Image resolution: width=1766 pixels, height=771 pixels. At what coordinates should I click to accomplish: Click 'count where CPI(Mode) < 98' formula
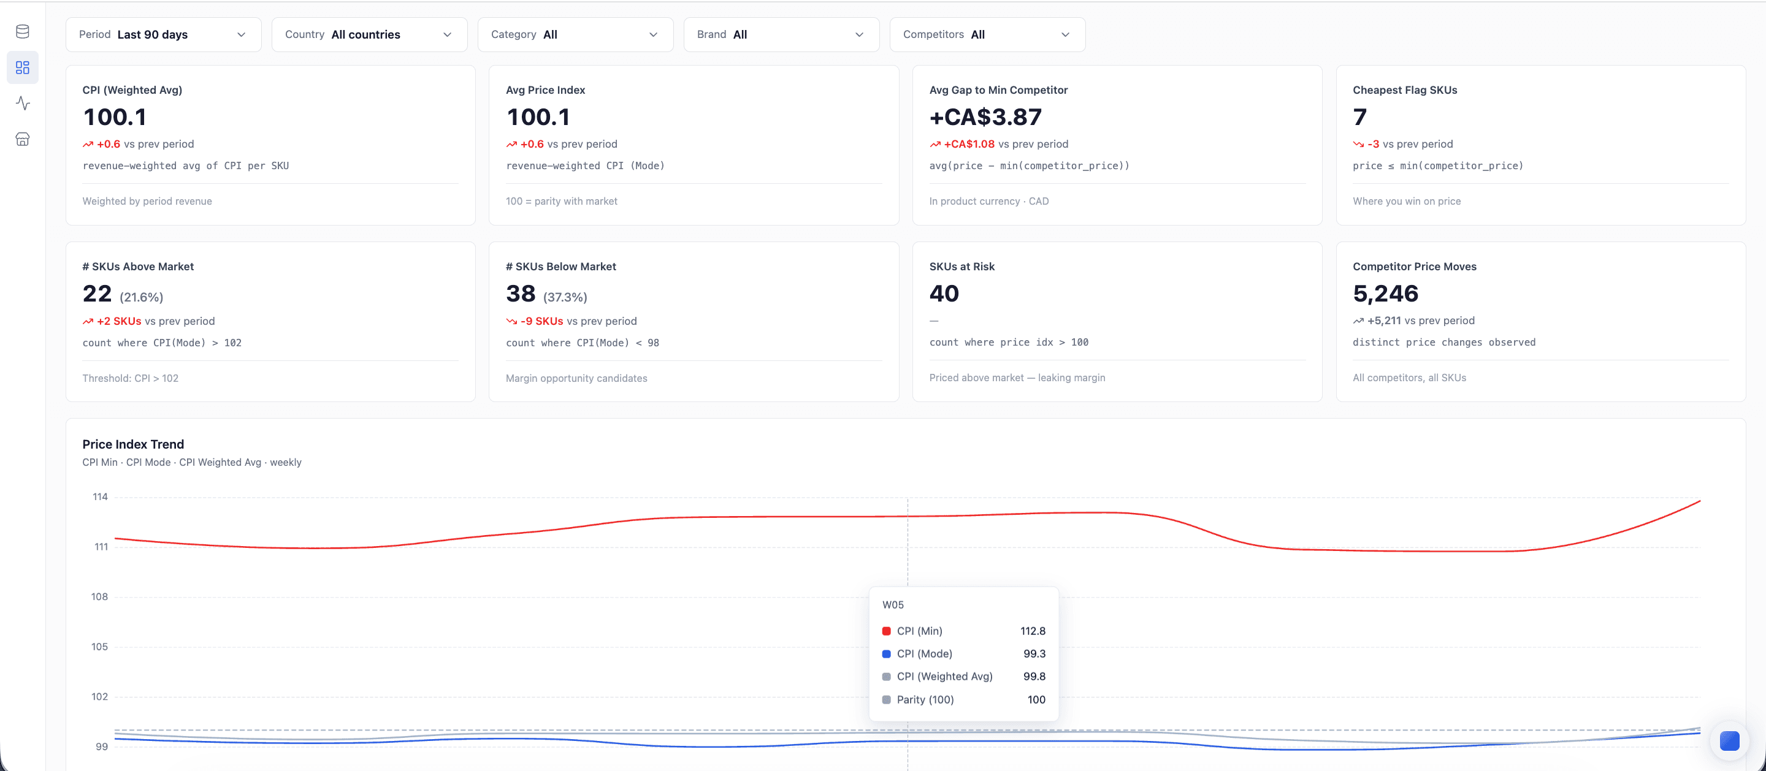coord(582,343)
